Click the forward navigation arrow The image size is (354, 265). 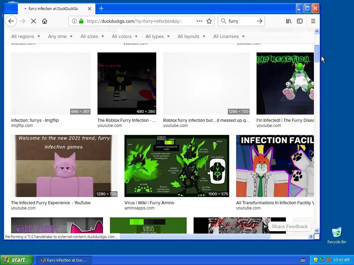tap(22, 21)
